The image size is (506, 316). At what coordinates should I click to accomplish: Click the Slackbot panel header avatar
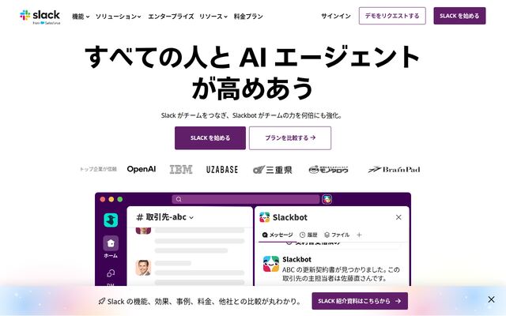pyautogui.click(x=265, y=217)
